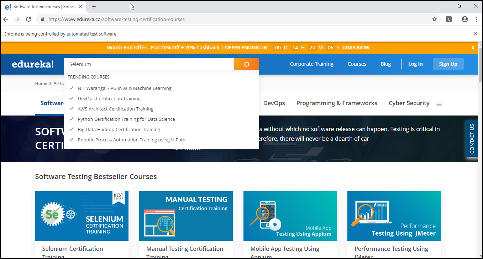Image resolution: width=483 pixels, height=259 pixels.
Task: Follow the GRAB NOW offer link
Action: click(356, 48)
